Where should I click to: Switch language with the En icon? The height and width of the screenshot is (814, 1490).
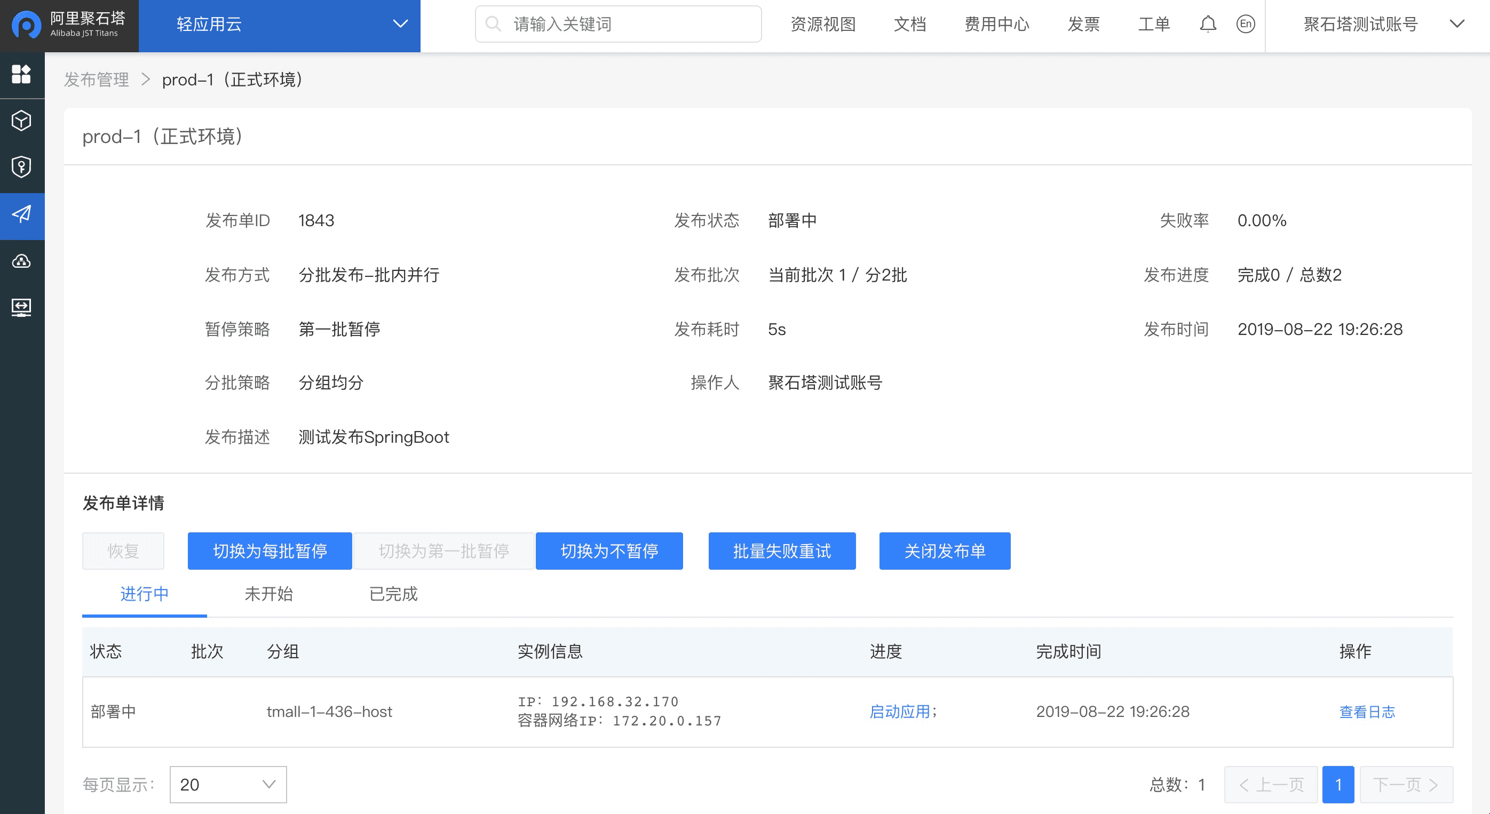(1246, 25)
